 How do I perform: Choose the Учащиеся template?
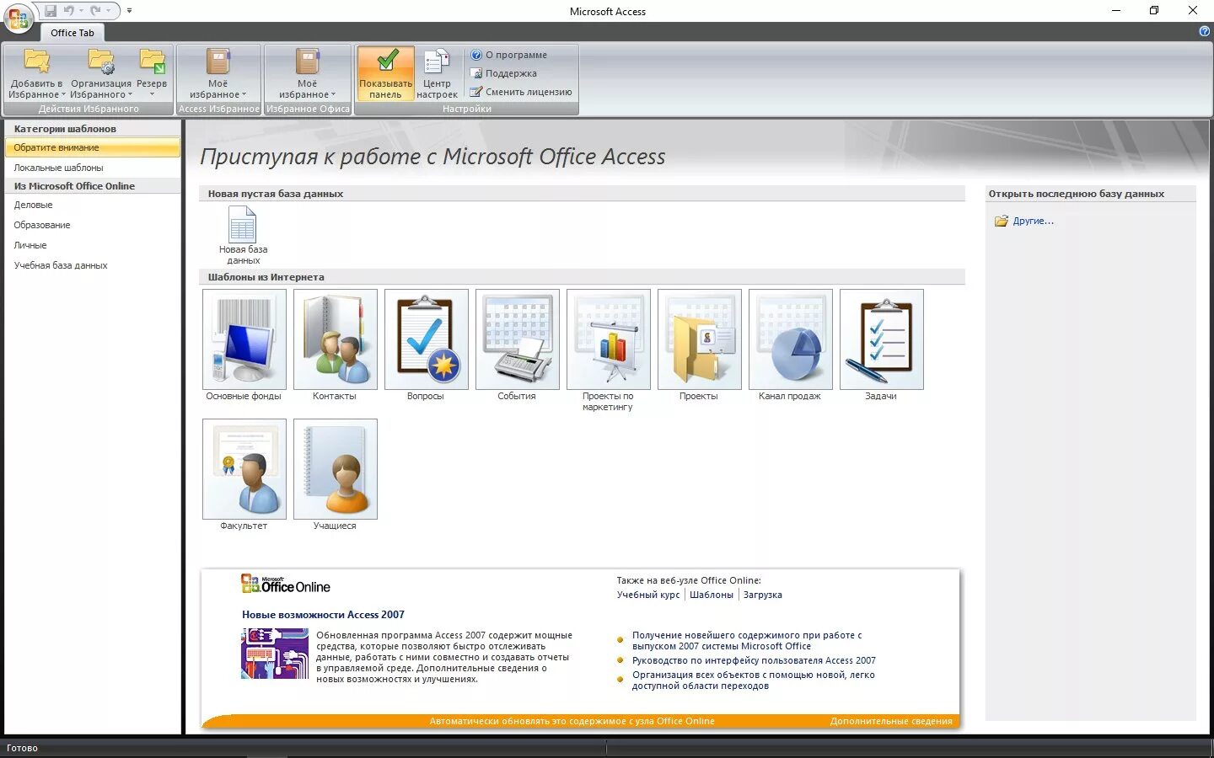click(336, 475)
